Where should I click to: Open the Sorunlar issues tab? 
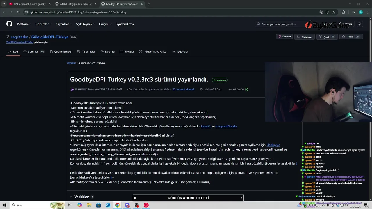[x=34, y=51]
